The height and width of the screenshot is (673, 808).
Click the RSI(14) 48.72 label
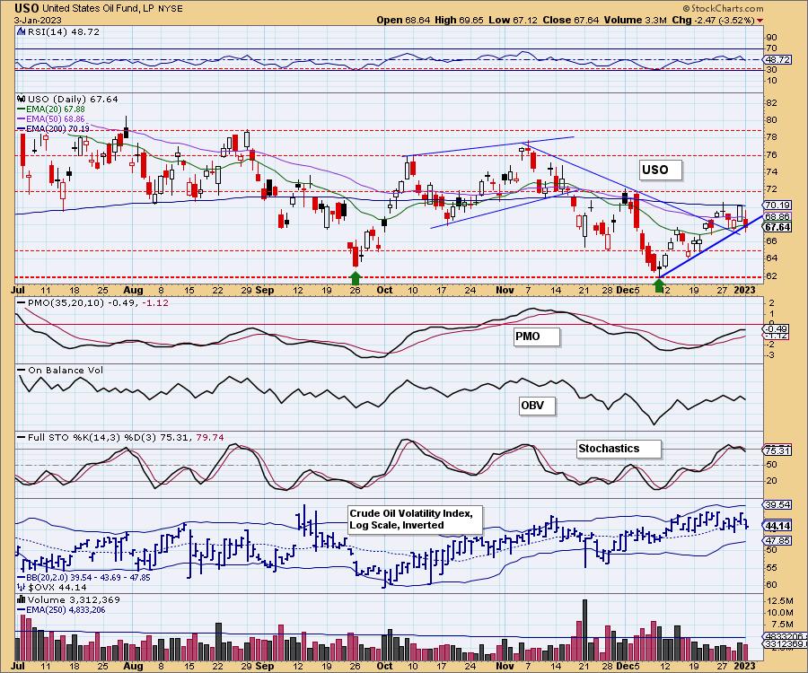63,31
